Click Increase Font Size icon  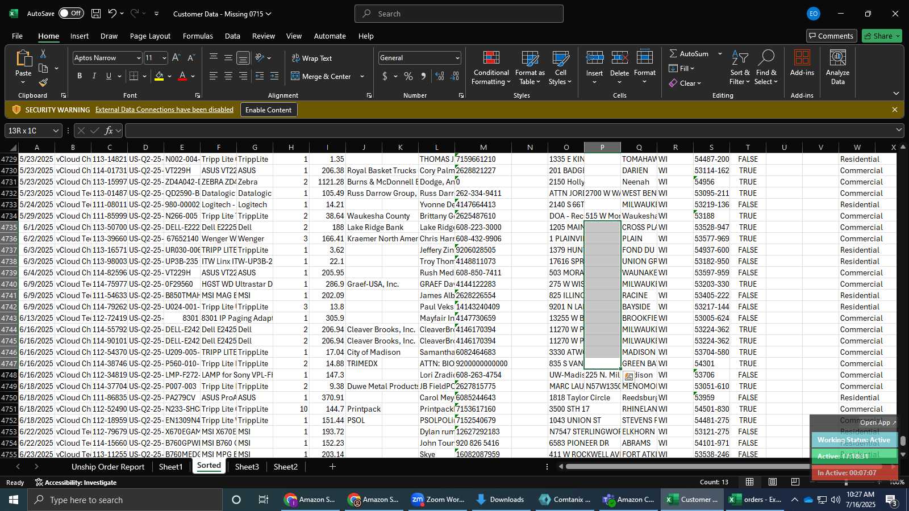(x=176, y=58)
